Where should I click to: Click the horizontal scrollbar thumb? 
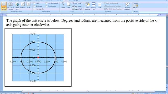88,92
